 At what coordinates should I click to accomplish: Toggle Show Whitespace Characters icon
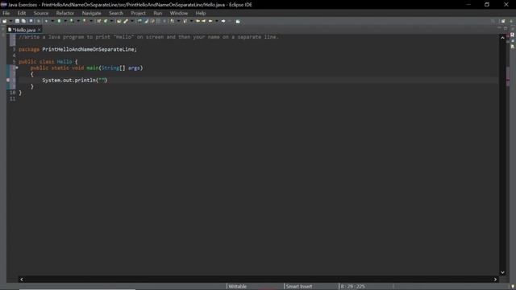coord(164,21)
